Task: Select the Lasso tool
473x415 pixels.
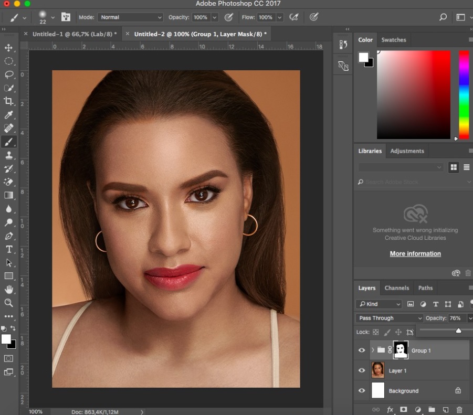Action: [8, 75]
